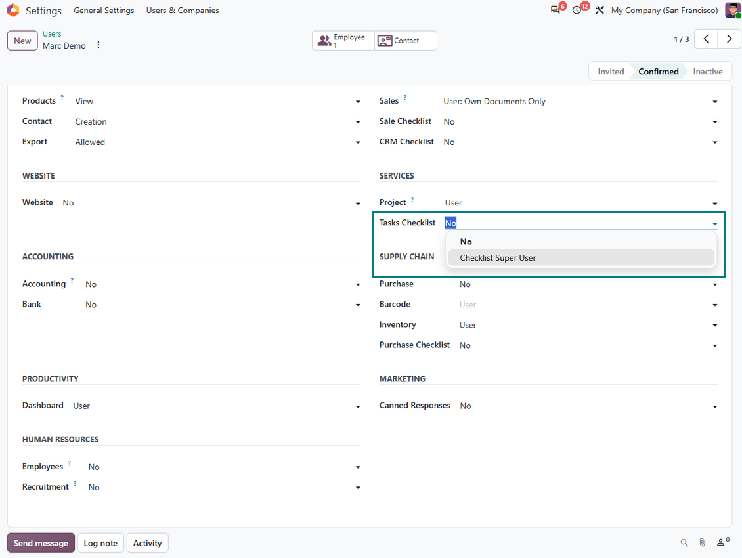Search chatter messages magnifier icon

click(684, 542)
